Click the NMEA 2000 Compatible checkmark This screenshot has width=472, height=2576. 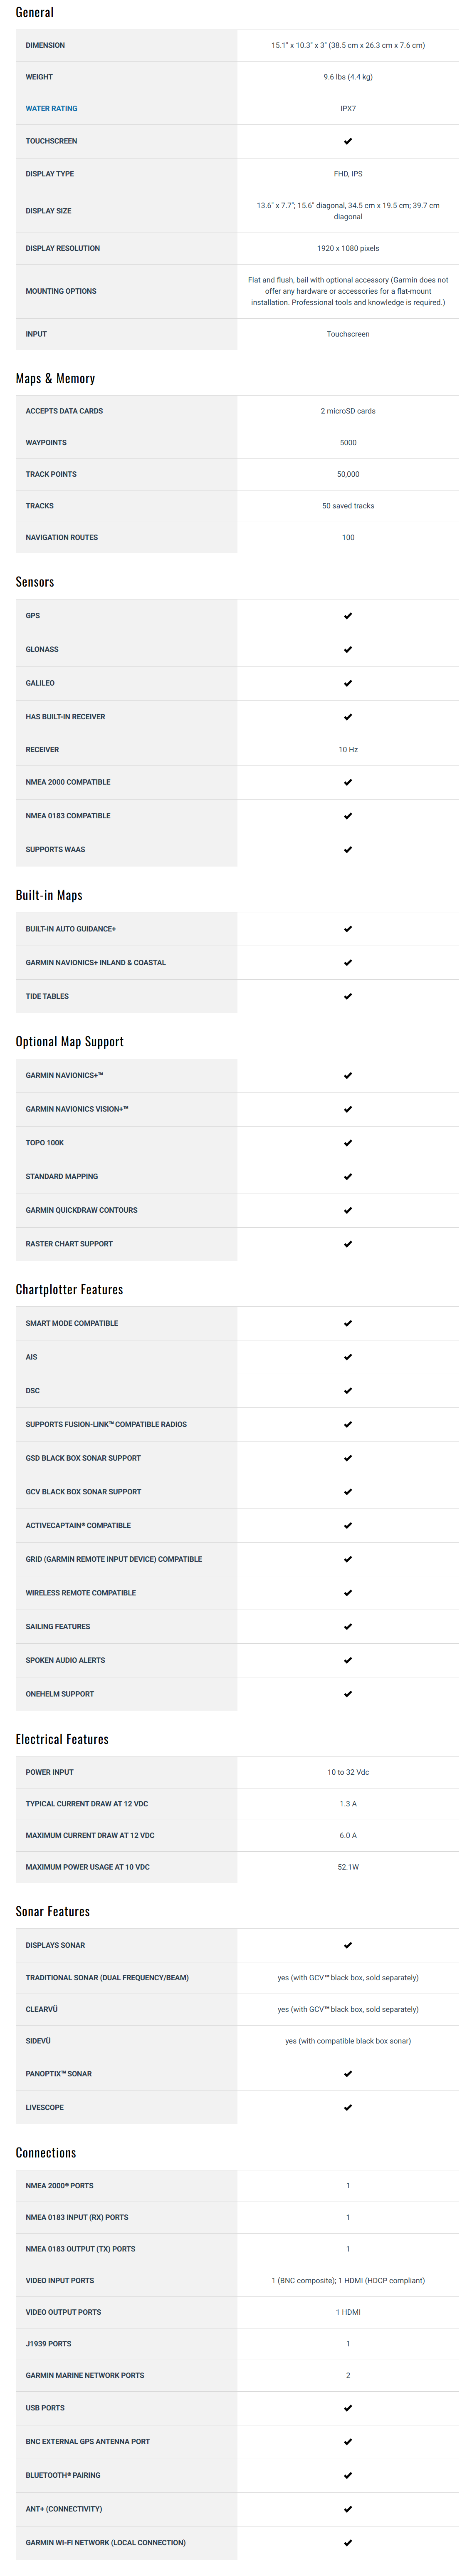pos(348,782)
